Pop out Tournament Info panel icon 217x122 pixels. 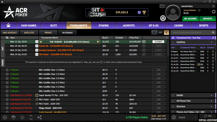pos(213,38)
